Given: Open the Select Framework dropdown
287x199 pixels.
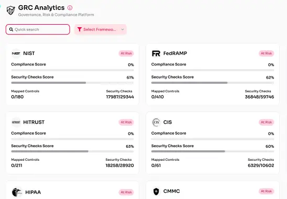Looking at the screenshot, I should (x=101, y=29).
